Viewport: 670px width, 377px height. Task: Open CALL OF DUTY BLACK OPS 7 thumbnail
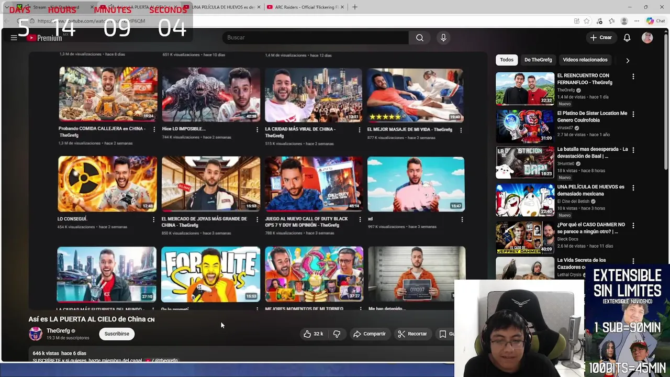(314, 184)
